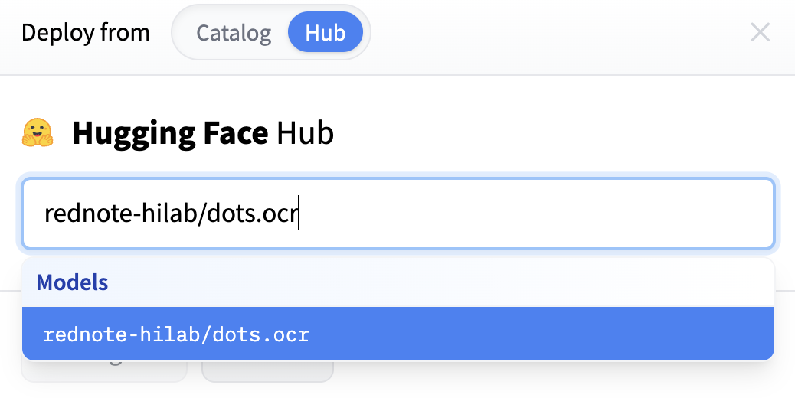Click the blank area right of Models header

[x=460, y=282]
